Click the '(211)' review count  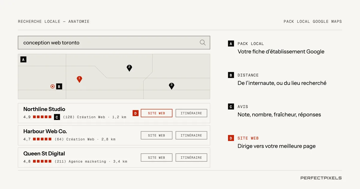[x=60, y=161]
